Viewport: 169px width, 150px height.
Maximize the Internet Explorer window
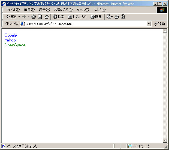click(160, 4)
